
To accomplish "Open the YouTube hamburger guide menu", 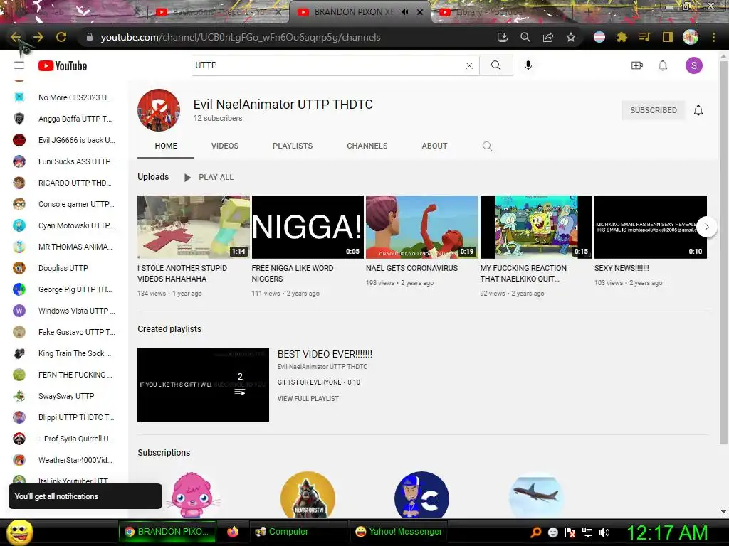I will coord(19,65).
